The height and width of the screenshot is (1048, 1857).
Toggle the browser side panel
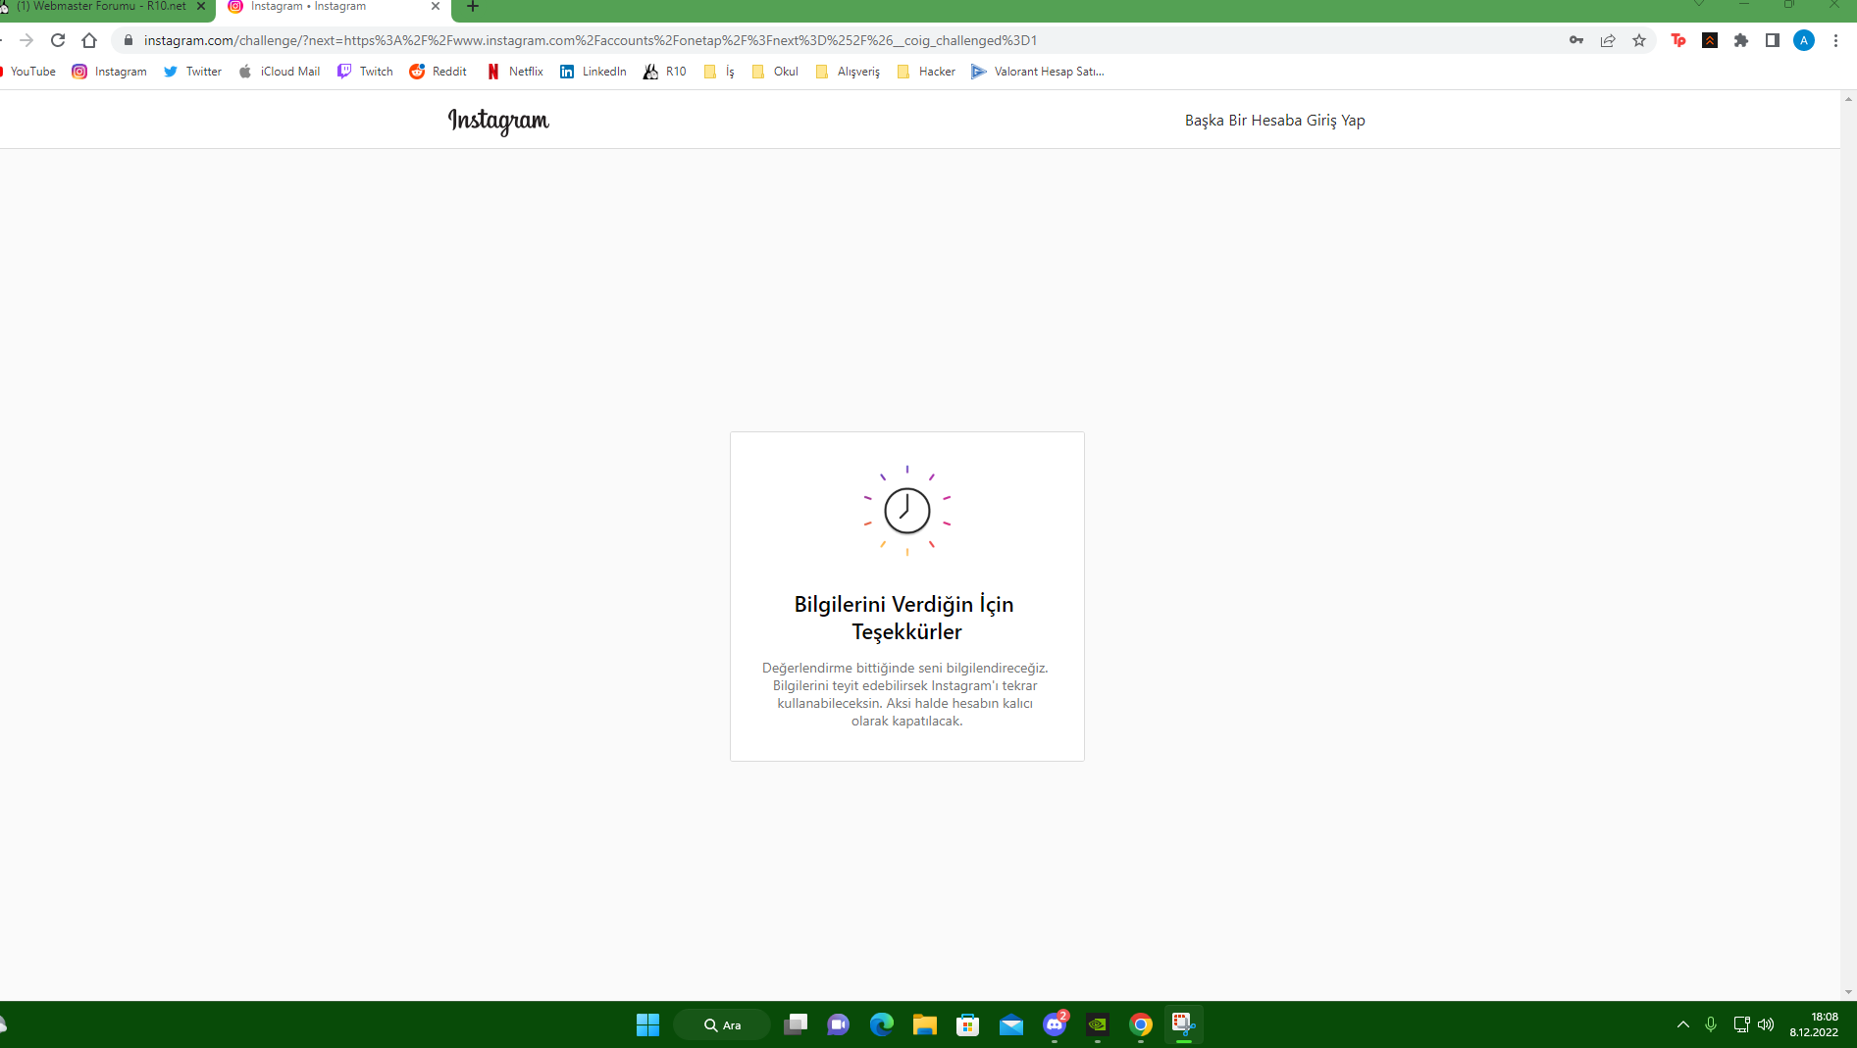point(1773,40)
